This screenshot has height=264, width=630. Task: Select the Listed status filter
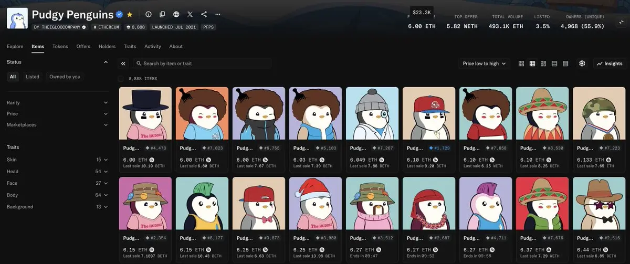[x=33, y=77]
